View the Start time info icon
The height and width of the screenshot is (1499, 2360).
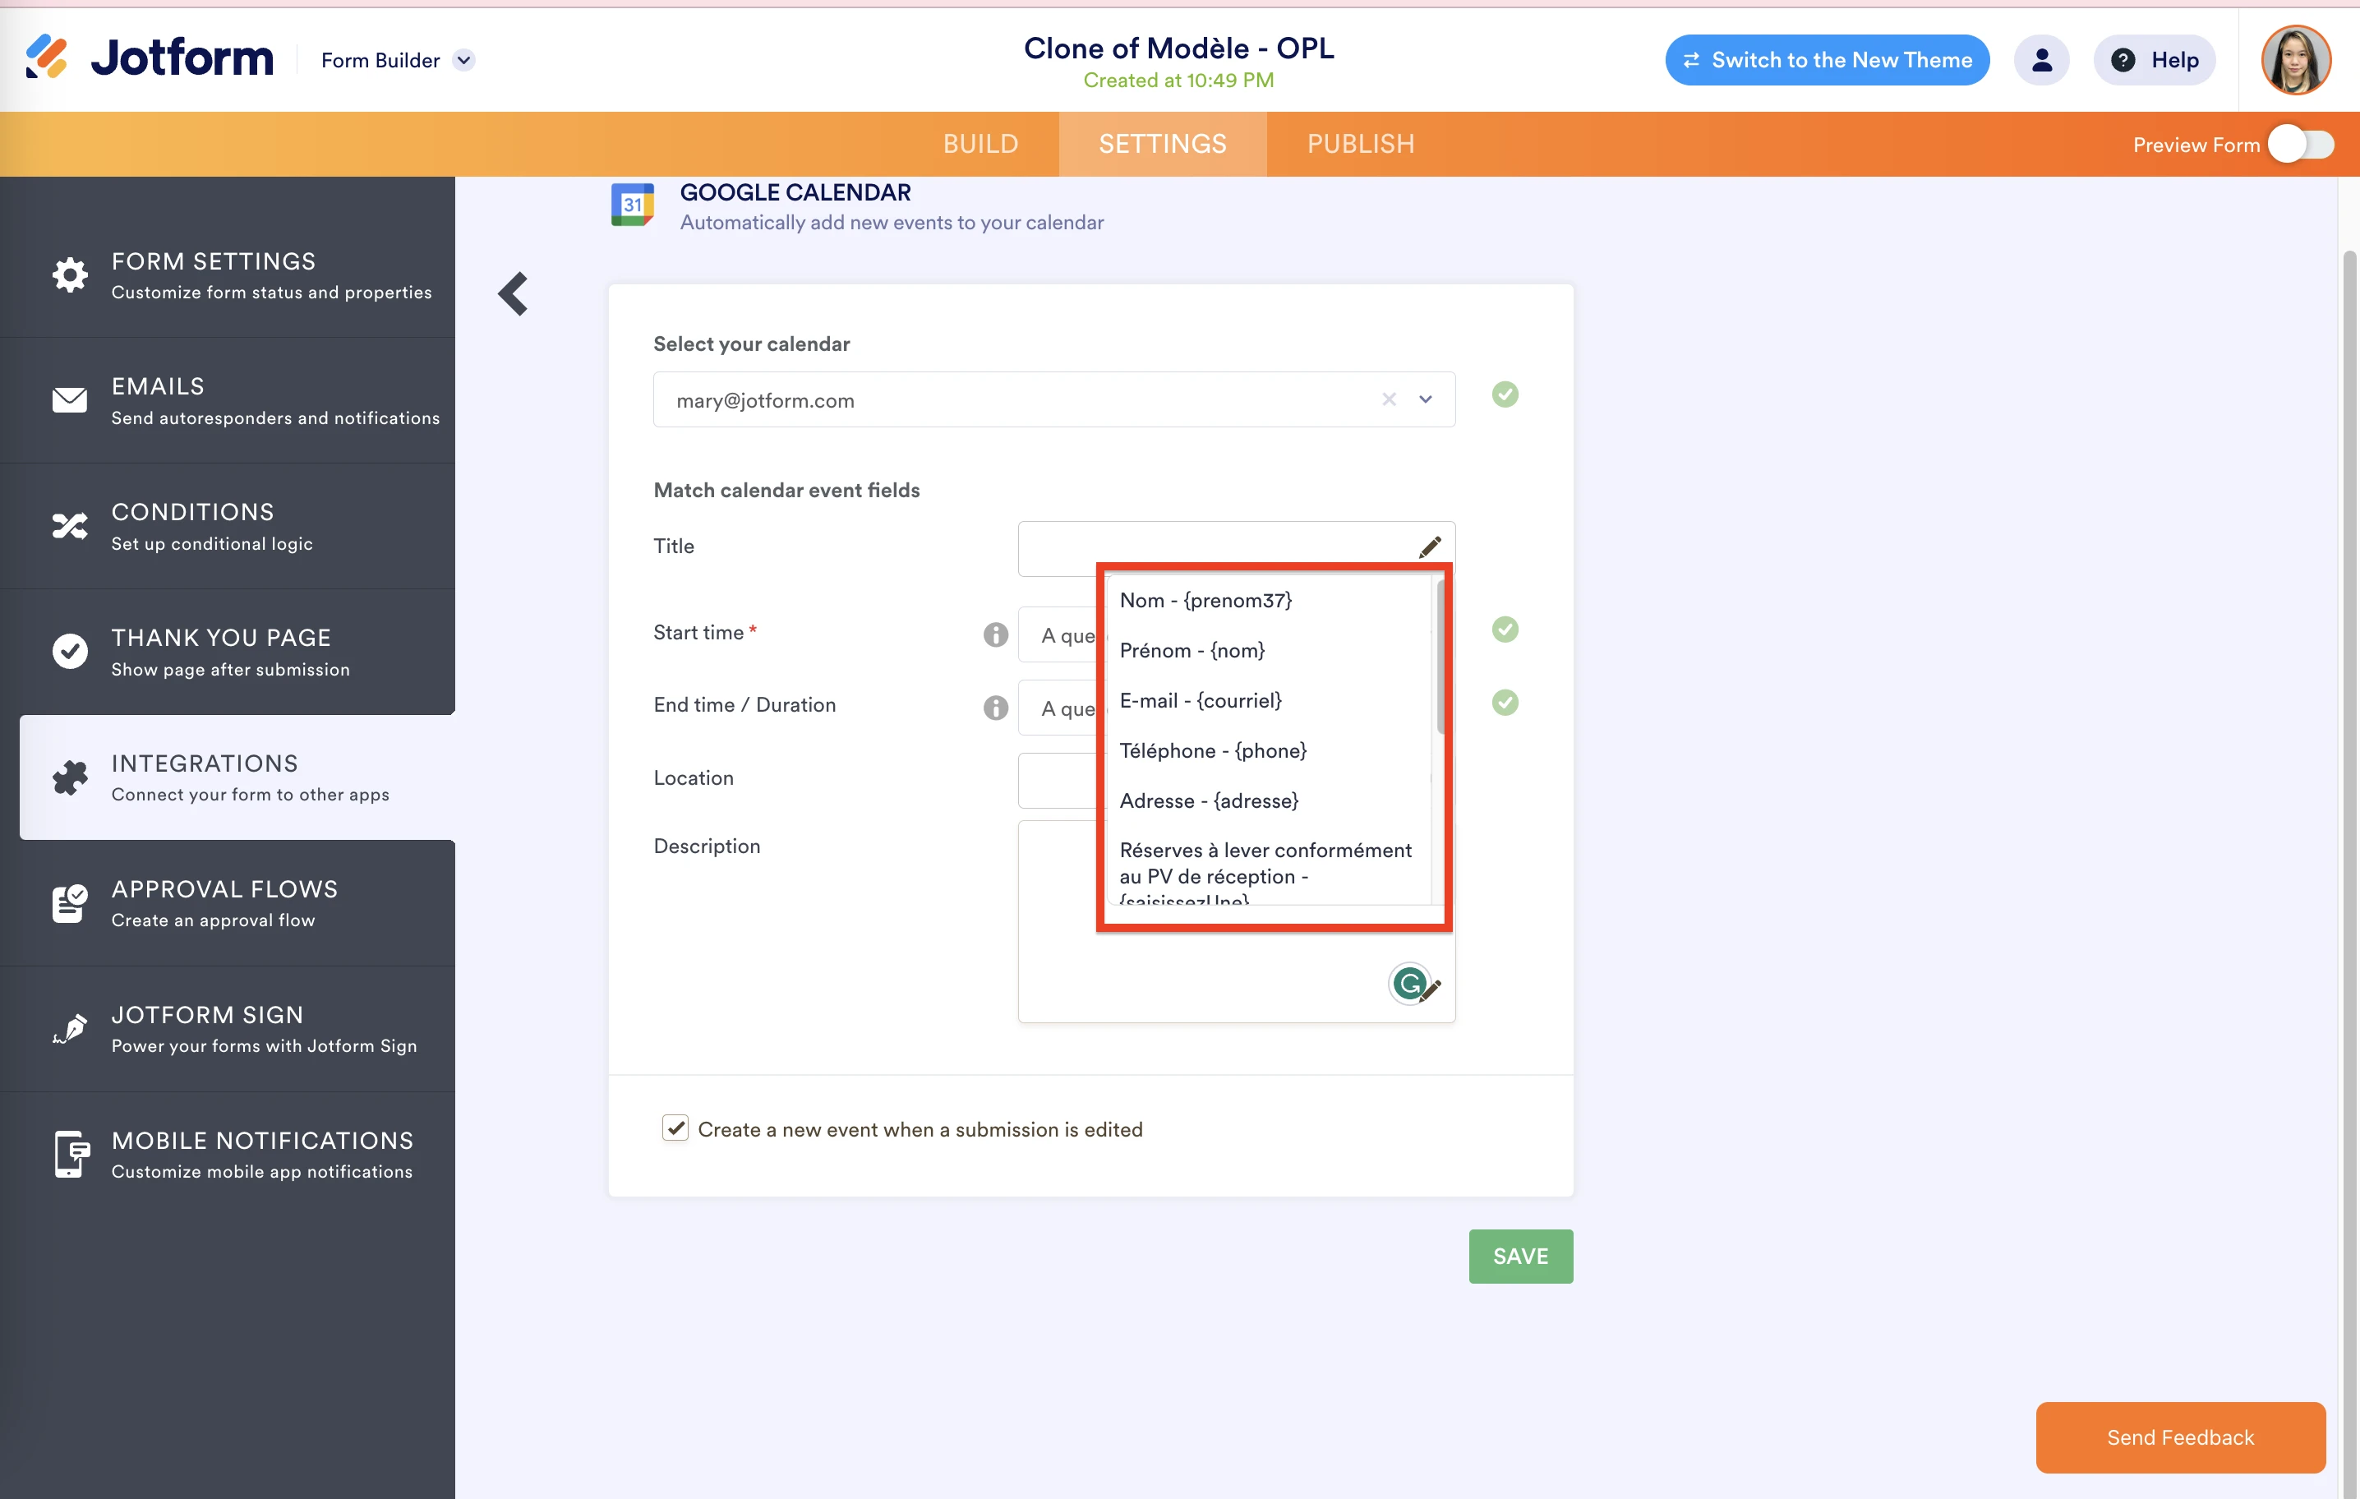click(x=996, y=634)
